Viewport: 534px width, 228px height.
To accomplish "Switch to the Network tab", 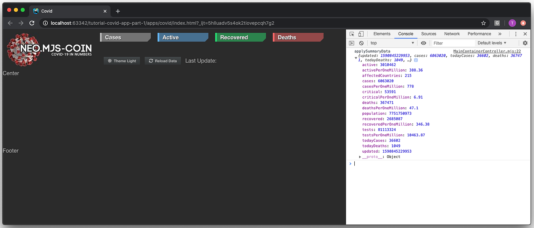I will click(452, 33).
